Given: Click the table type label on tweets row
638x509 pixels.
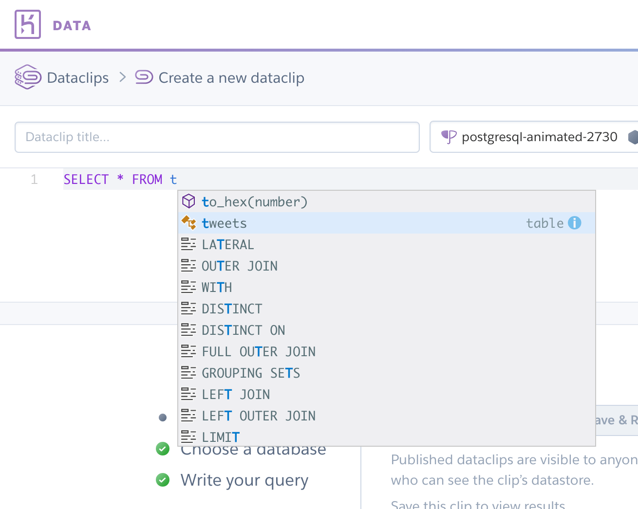Looking at the screenshot, I should pyautogui.click(x=544, y=223).
